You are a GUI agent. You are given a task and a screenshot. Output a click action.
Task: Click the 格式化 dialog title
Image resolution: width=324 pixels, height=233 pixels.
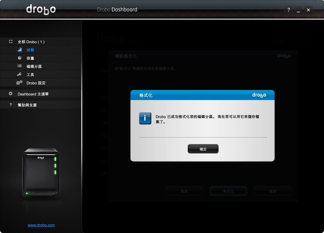pyautogui.click(x=146, y=95)
